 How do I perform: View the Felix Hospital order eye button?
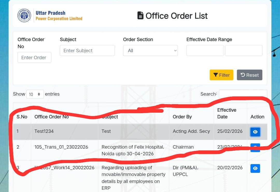255,147
